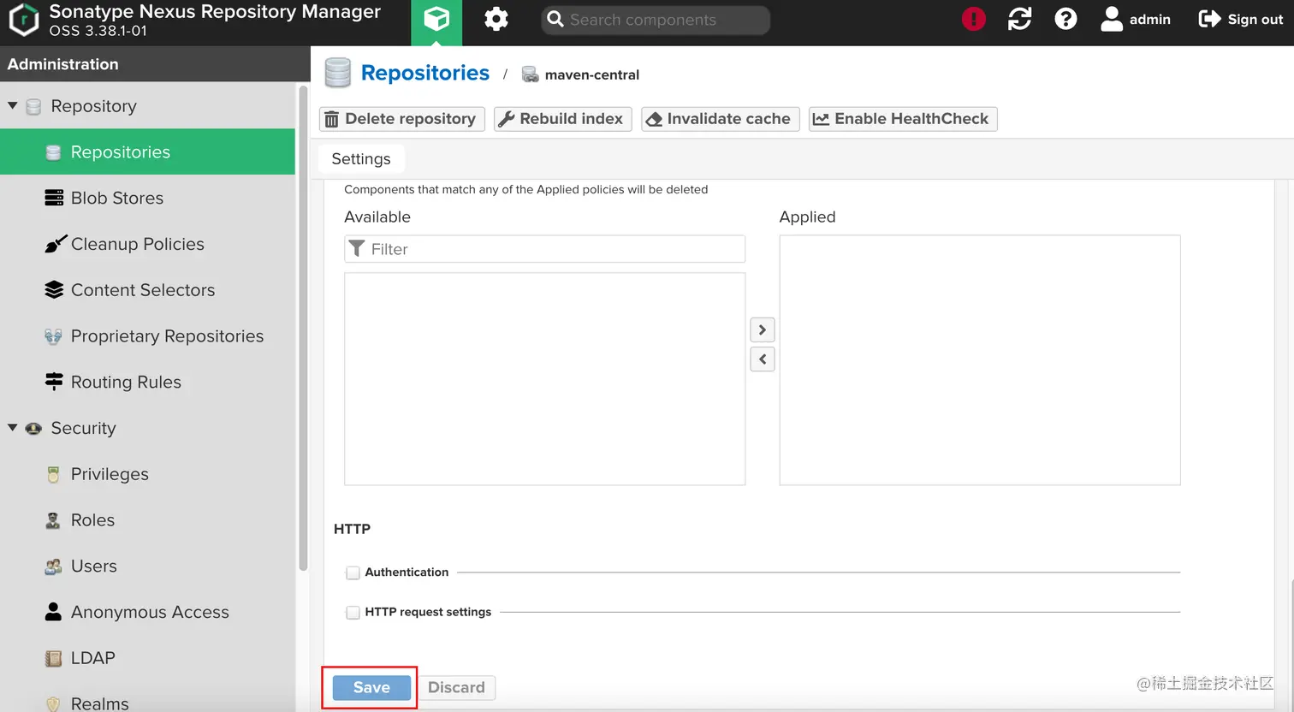Click the Available policies list box
This screenshot has width=1294, height=712.
[x=544, y=379]
